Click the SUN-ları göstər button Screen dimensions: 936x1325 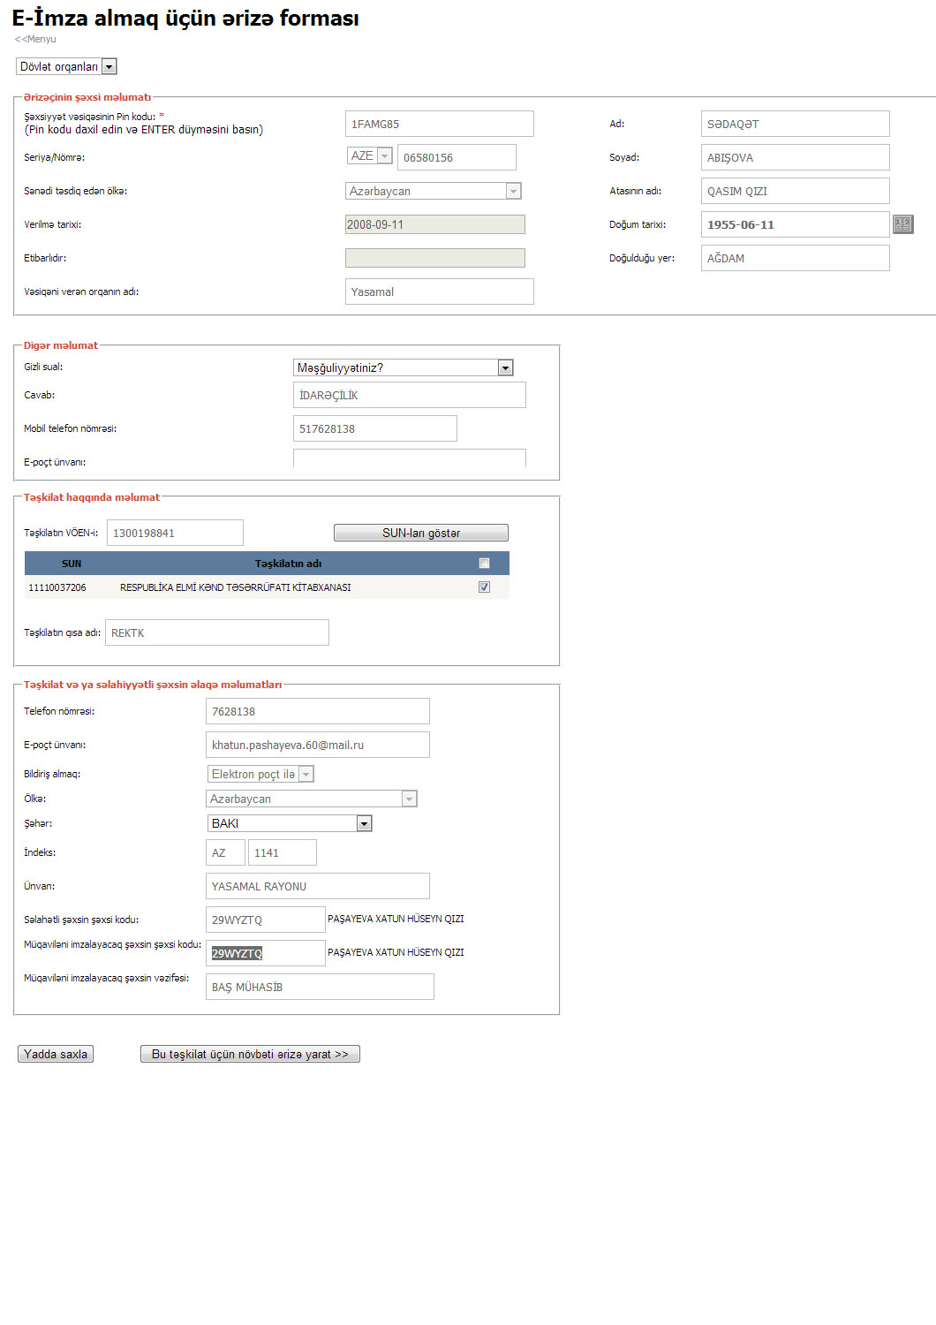click(x=421, y=533)
